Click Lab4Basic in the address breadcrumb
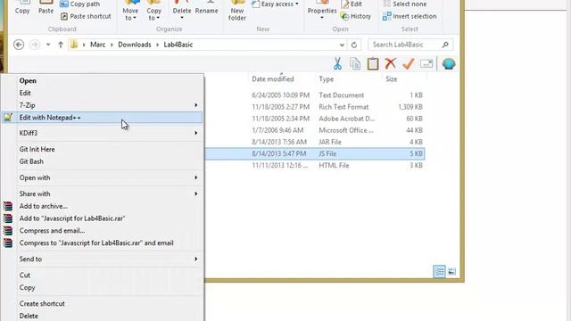Image resolution: width=571 pixels, height=321 pixels. pyautogui.click(x=178, y=45)
